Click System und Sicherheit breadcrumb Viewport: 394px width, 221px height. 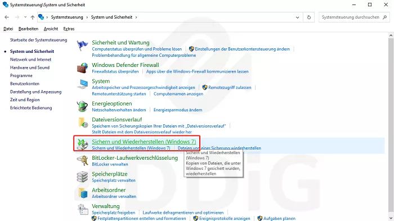[111, 17]
